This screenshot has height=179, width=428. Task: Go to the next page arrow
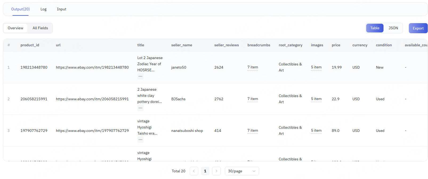216,171
